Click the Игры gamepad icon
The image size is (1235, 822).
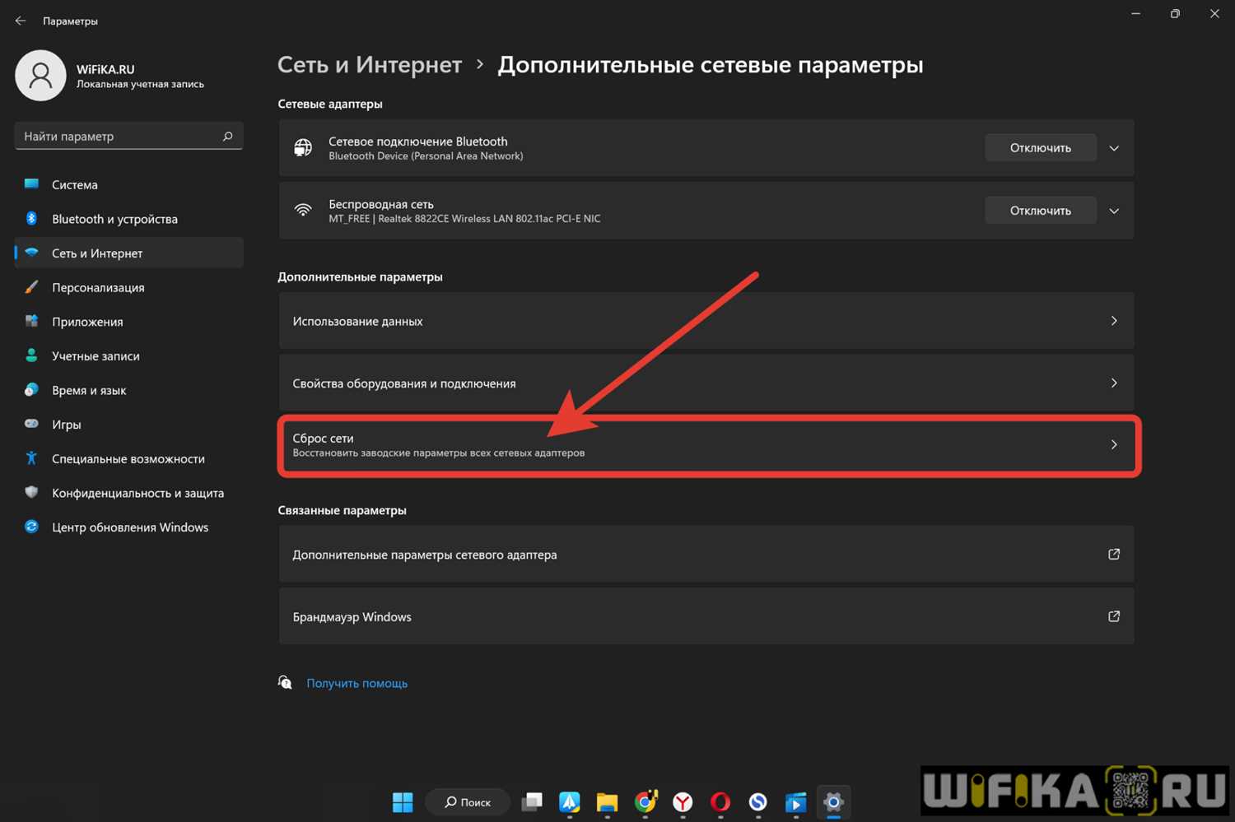(31, 424)
